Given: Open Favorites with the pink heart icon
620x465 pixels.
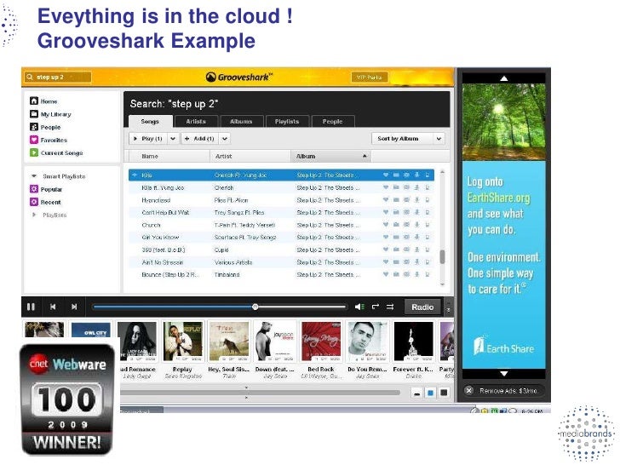Looking at the screenshot, I should (x=49, y=140).
